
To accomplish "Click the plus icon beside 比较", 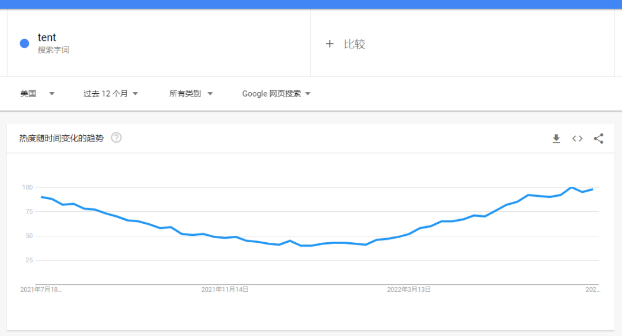I will point(329,44).
